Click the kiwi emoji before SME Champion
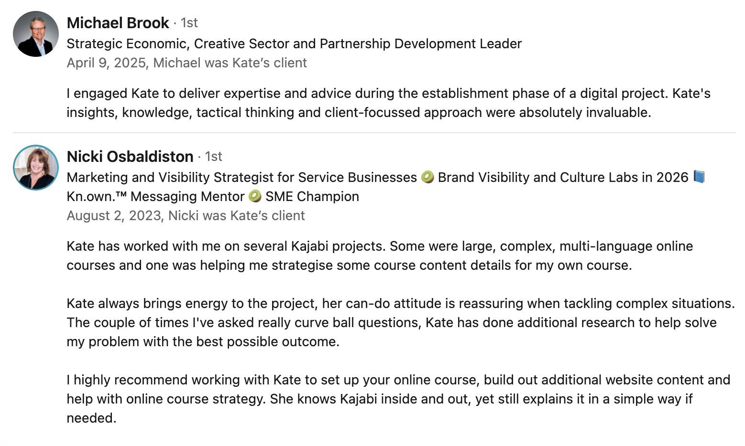Screen dimensions: 745x446 pos(255,196)
